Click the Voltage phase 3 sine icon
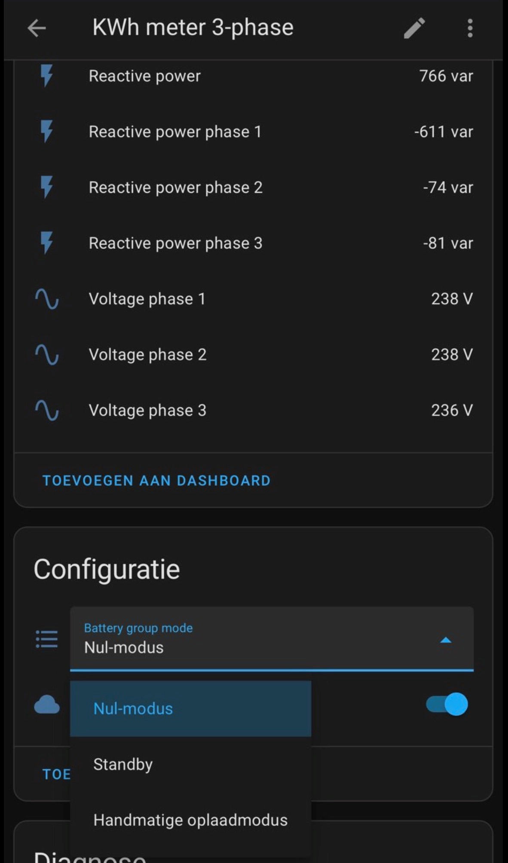Image resolution: width=508 pixels, height=863 pixels. pos(46,410)
